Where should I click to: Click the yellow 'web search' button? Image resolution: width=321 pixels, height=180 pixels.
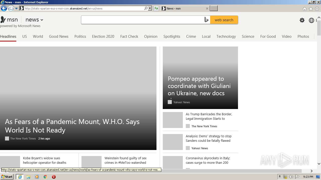click(x=224, y=20)
